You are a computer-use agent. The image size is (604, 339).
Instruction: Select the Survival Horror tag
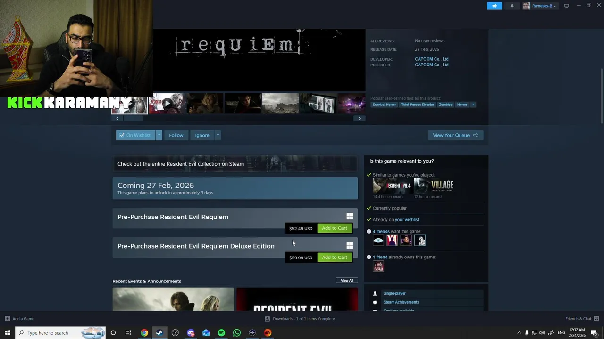click(384, 105)
